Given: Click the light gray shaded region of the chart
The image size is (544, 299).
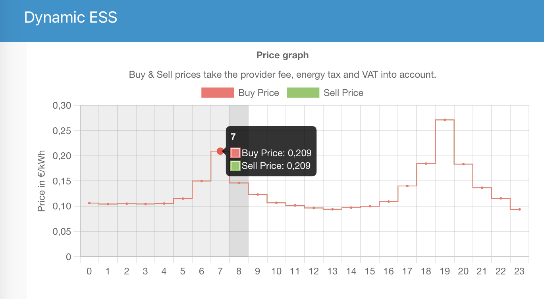Looking at the screenshot, I should point(139,238).
